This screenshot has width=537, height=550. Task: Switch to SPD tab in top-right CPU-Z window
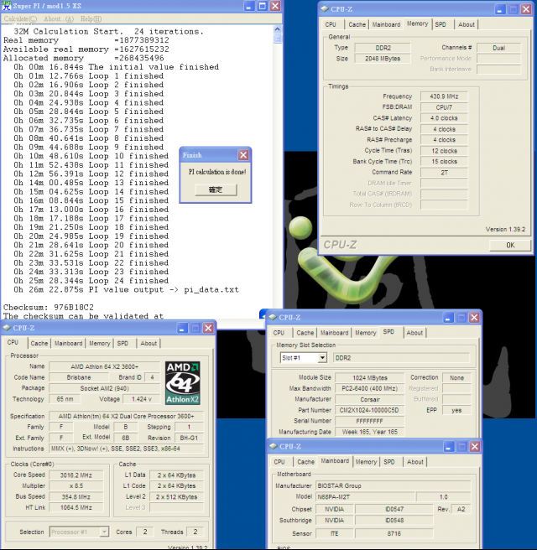441,24
